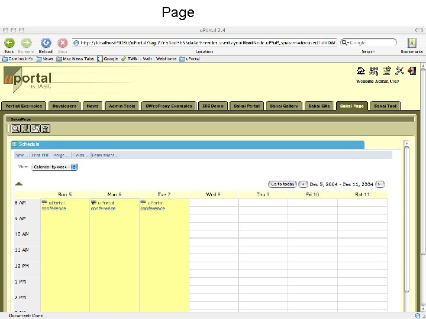Switch to the Sakai Portal tab

pyautogui.click(x=247, y=106)
